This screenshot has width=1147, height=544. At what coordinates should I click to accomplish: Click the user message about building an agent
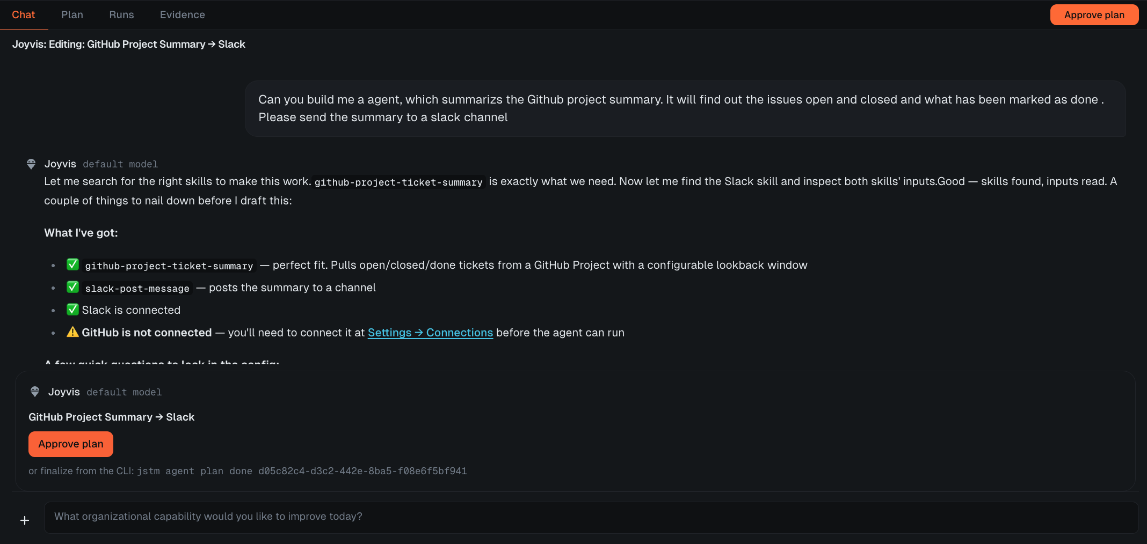click(685, 108)
